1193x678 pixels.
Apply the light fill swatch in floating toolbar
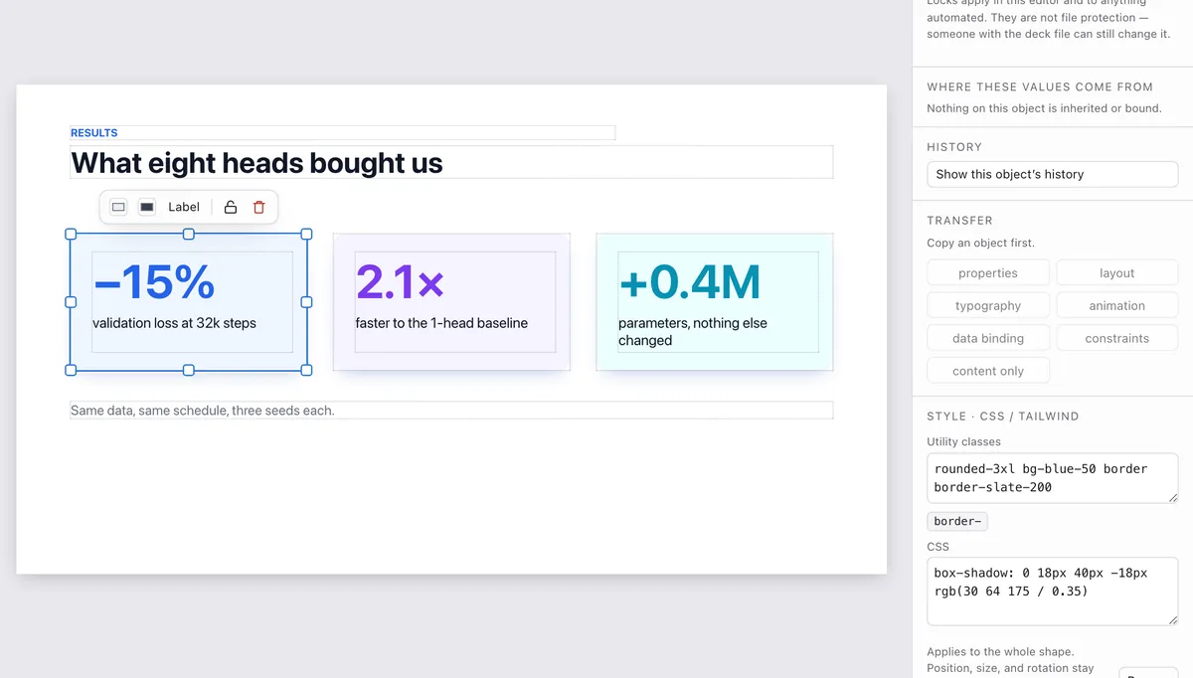pos(118,207)
